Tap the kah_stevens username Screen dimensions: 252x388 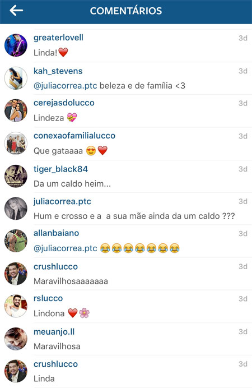[58, 71]
